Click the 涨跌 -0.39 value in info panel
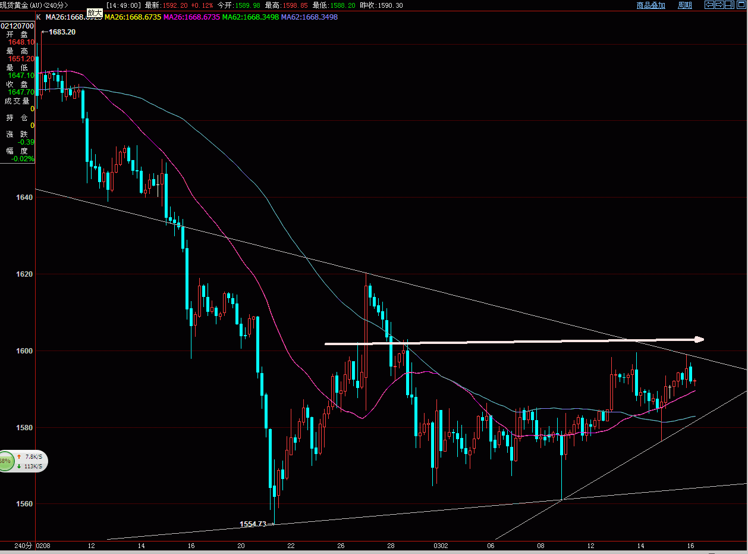 tap(26, 142)
